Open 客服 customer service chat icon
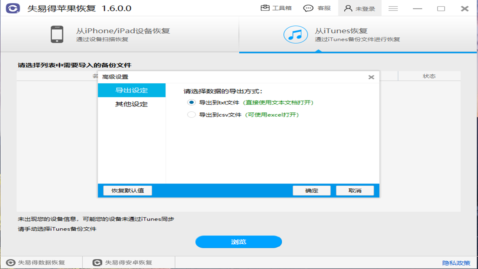 [x=308, y=8]
